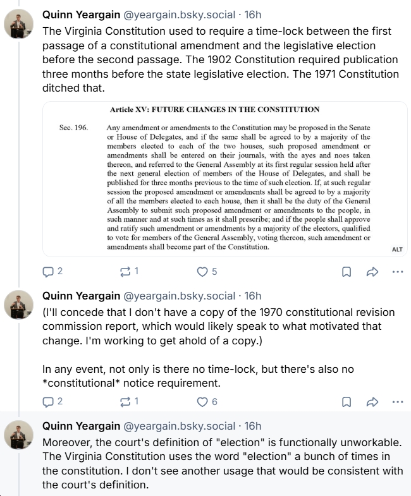Open more options menu on first post
411x496 pixels.
click(x=398, y=272)
